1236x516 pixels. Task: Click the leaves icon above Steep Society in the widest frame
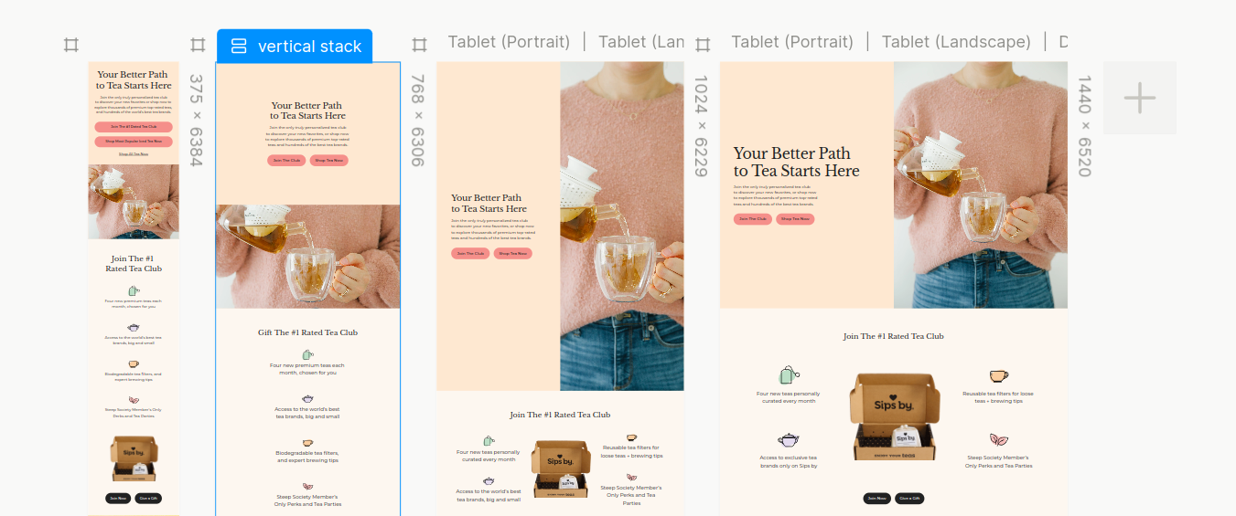[998, 440]
